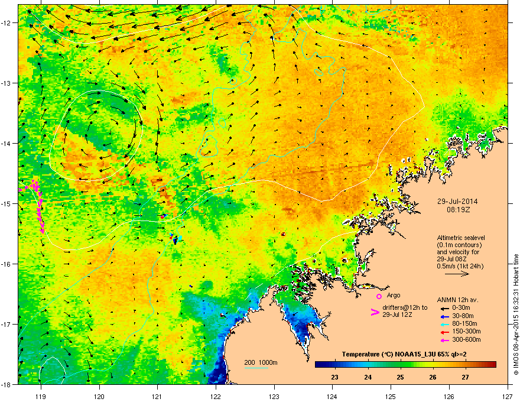Viewport: 520px width, 402px height.
Task: Click the date text 29-Jul-2014
Action: pos(457,202)
